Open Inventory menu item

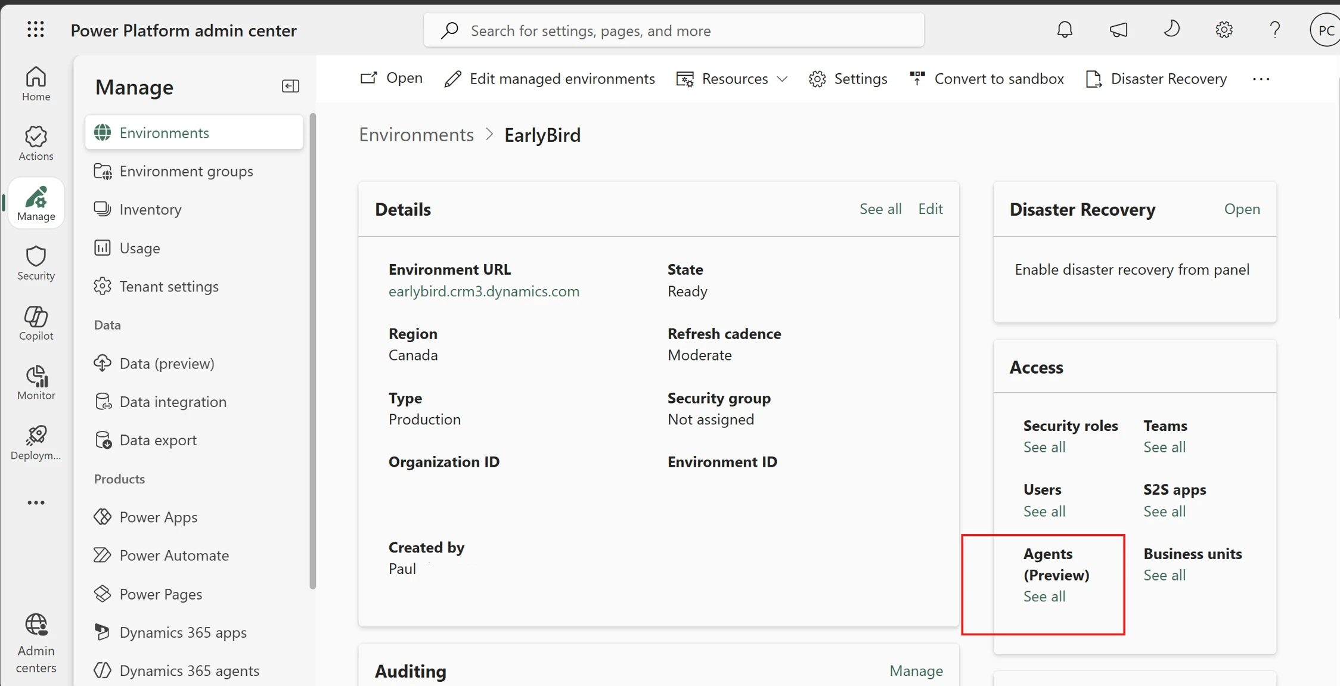coord(194,209)
